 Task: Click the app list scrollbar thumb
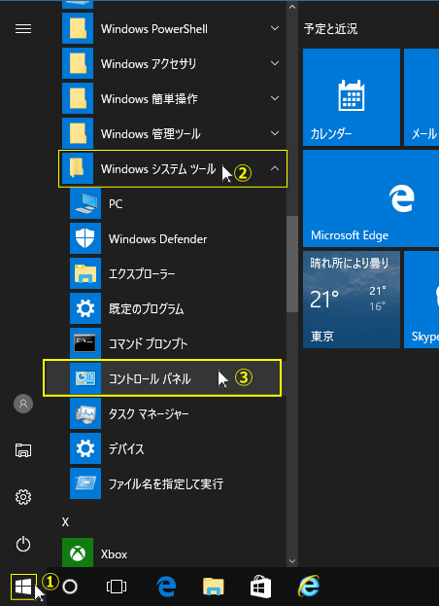[292, 264]
